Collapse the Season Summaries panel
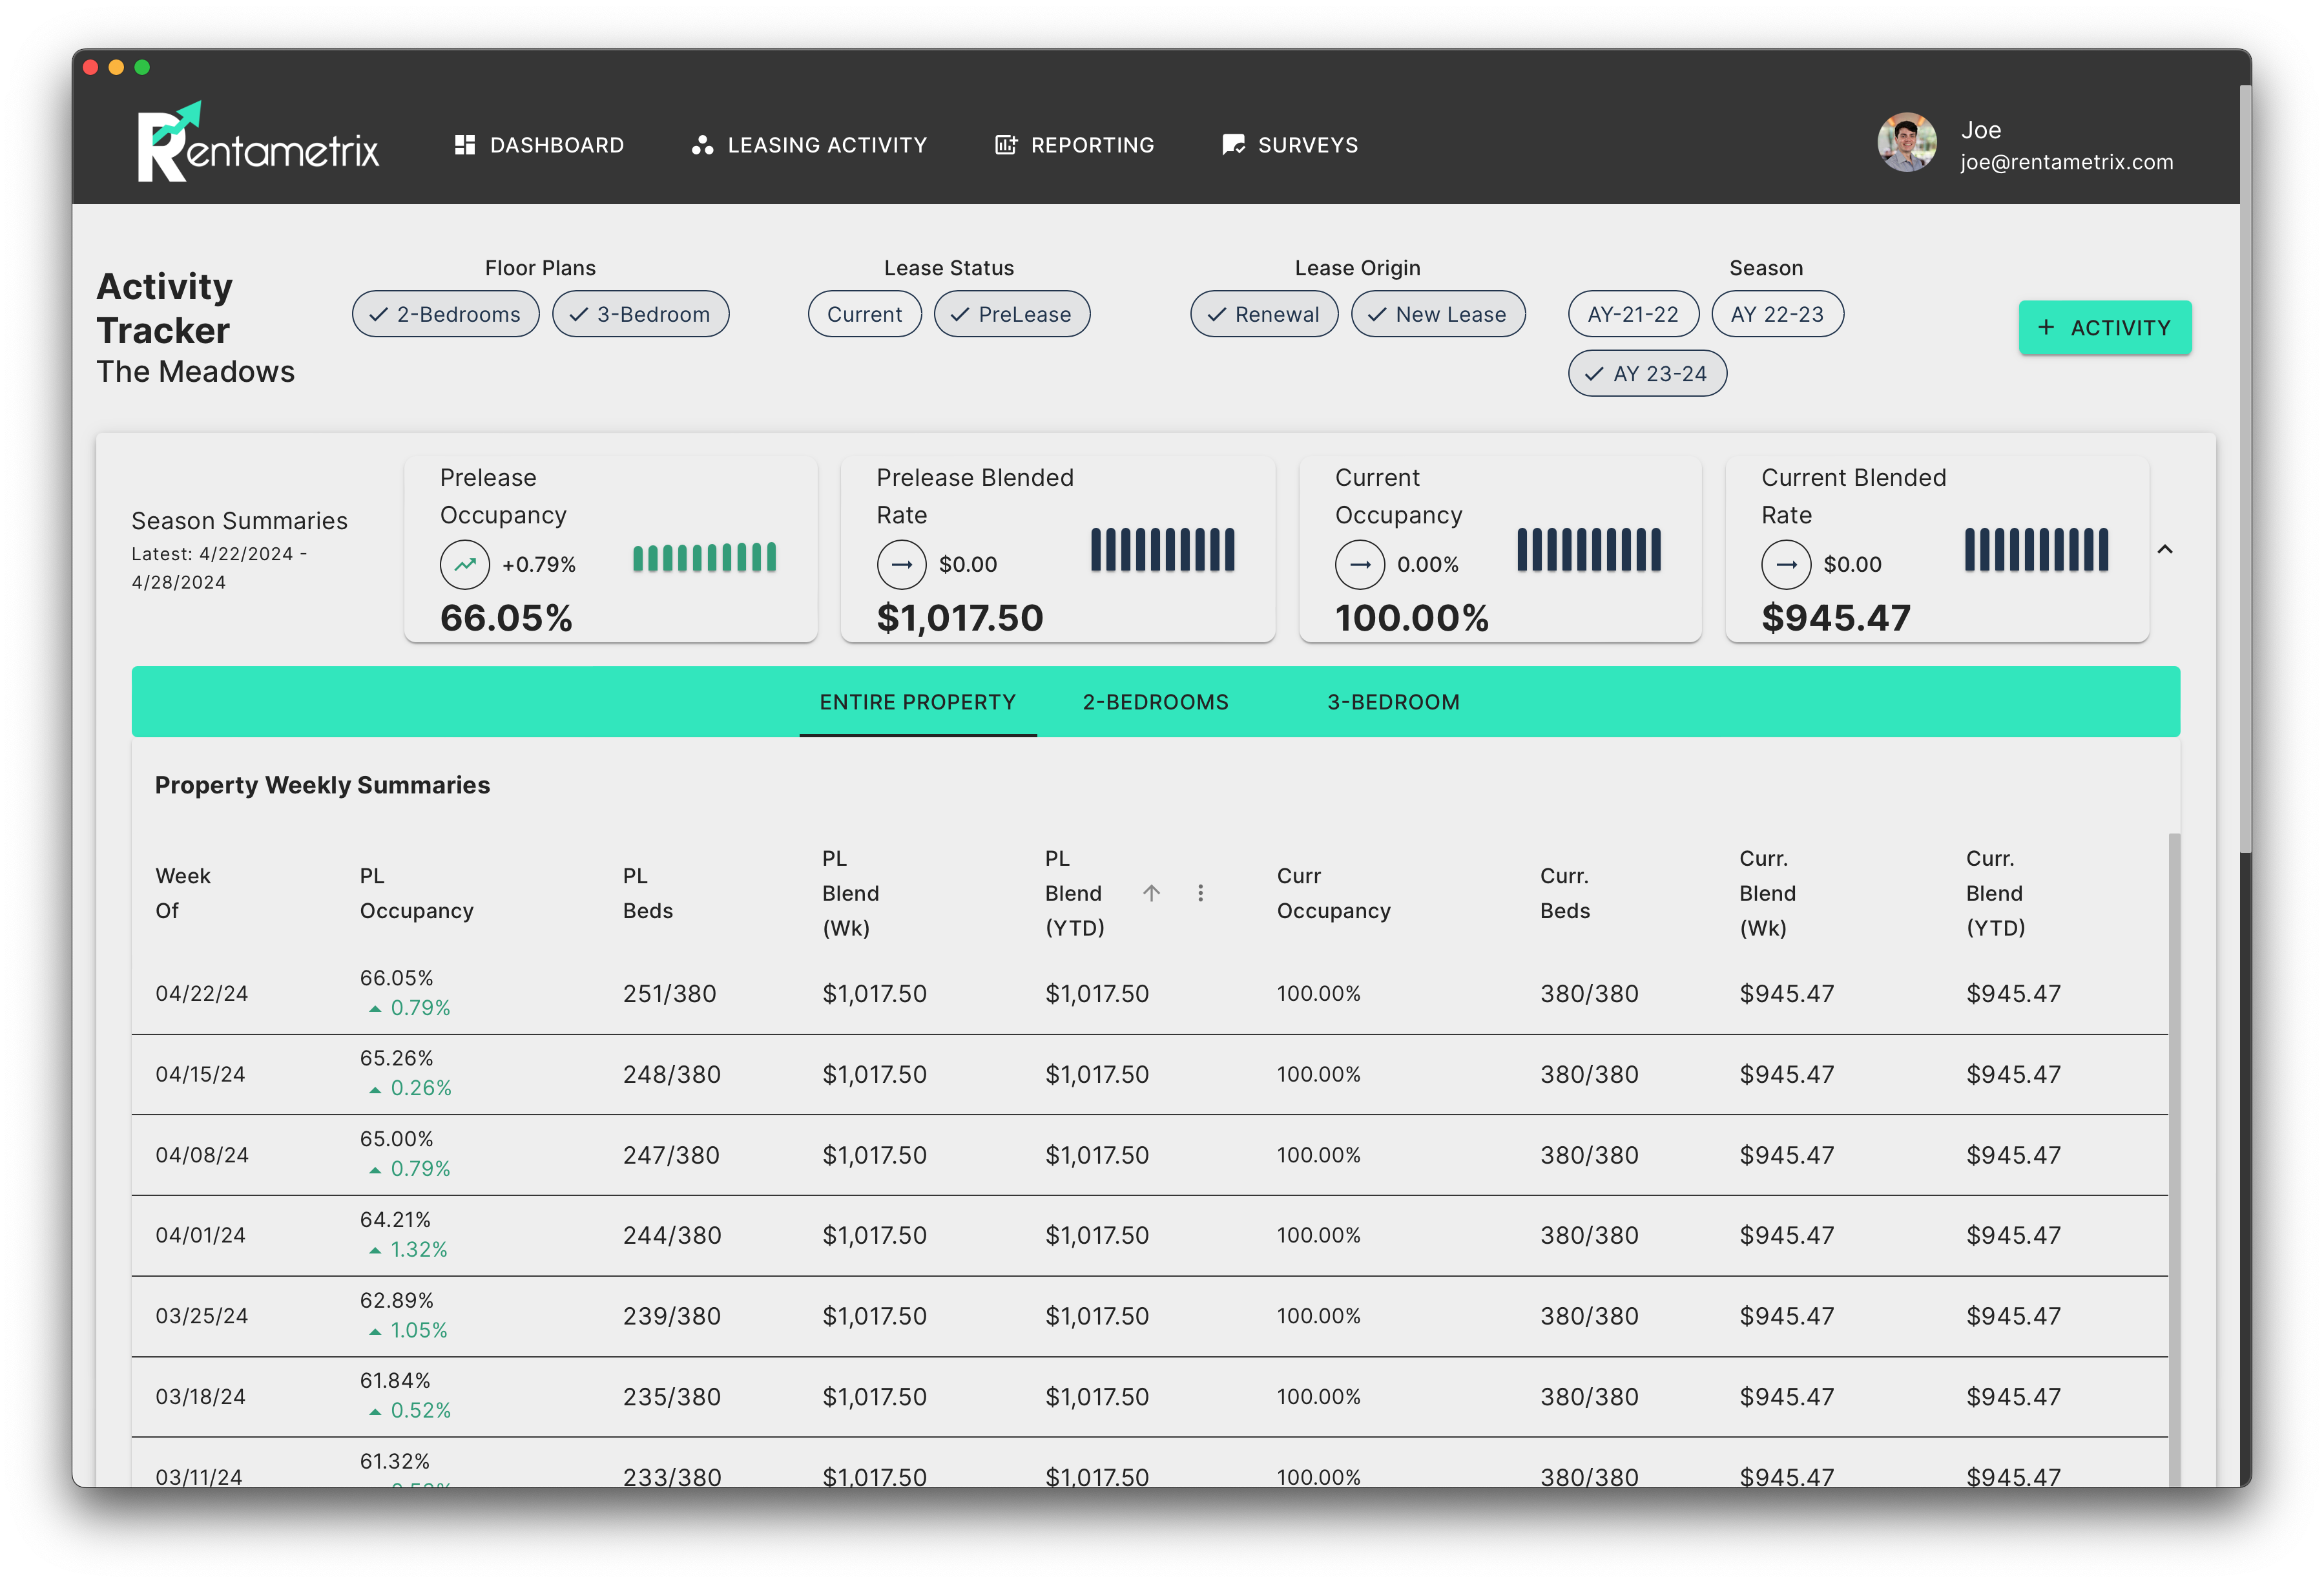Screen dimensions: 2324x1583 tap(2165, 549)
